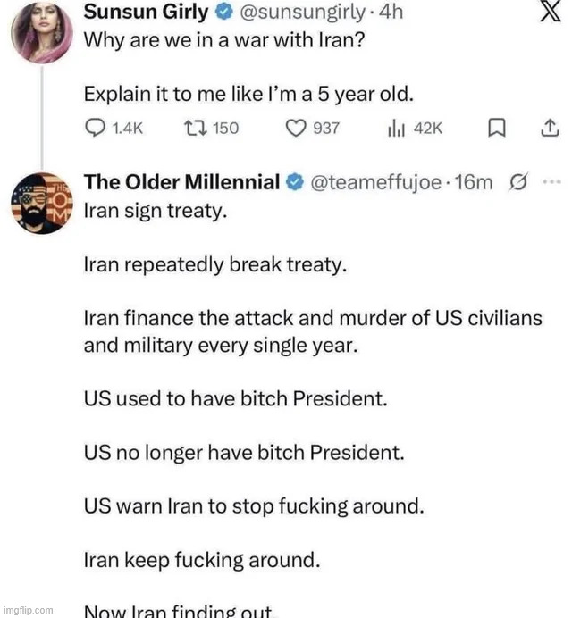Open The Older Millennial avatar
Screen dimensions: 572x618
click(41, 203)
